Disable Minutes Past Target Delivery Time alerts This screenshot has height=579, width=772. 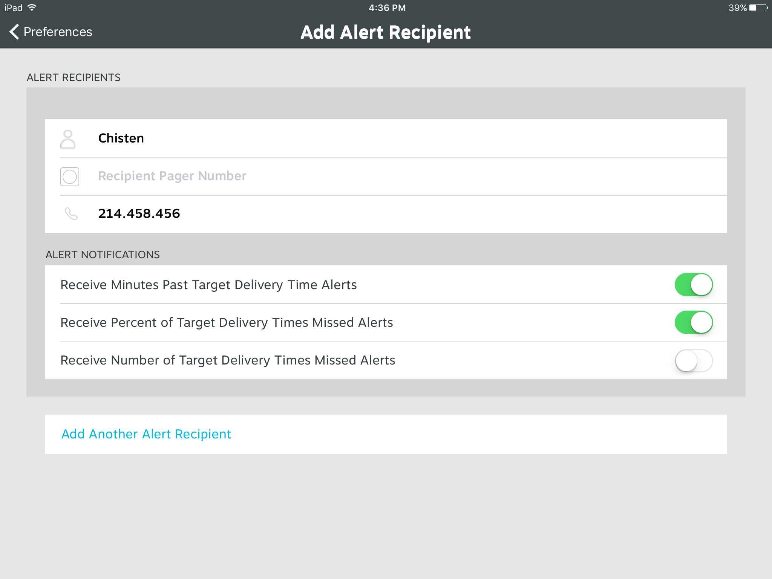[694, 285]
